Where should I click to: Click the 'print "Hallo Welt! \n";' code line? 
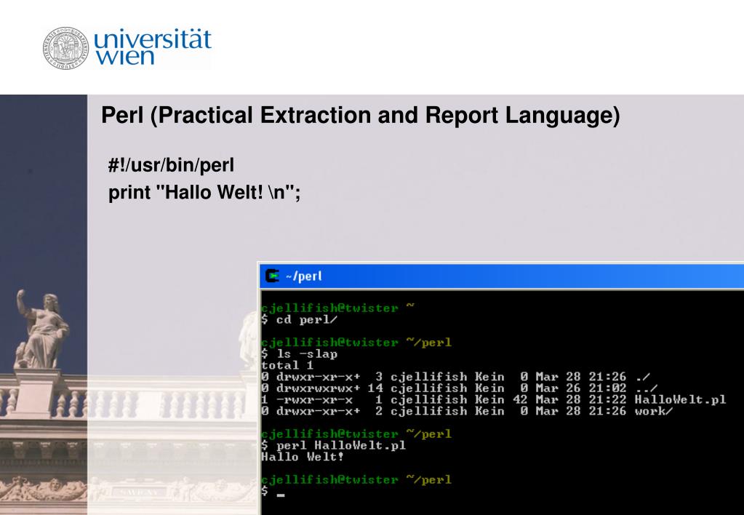tap(204, 192)
